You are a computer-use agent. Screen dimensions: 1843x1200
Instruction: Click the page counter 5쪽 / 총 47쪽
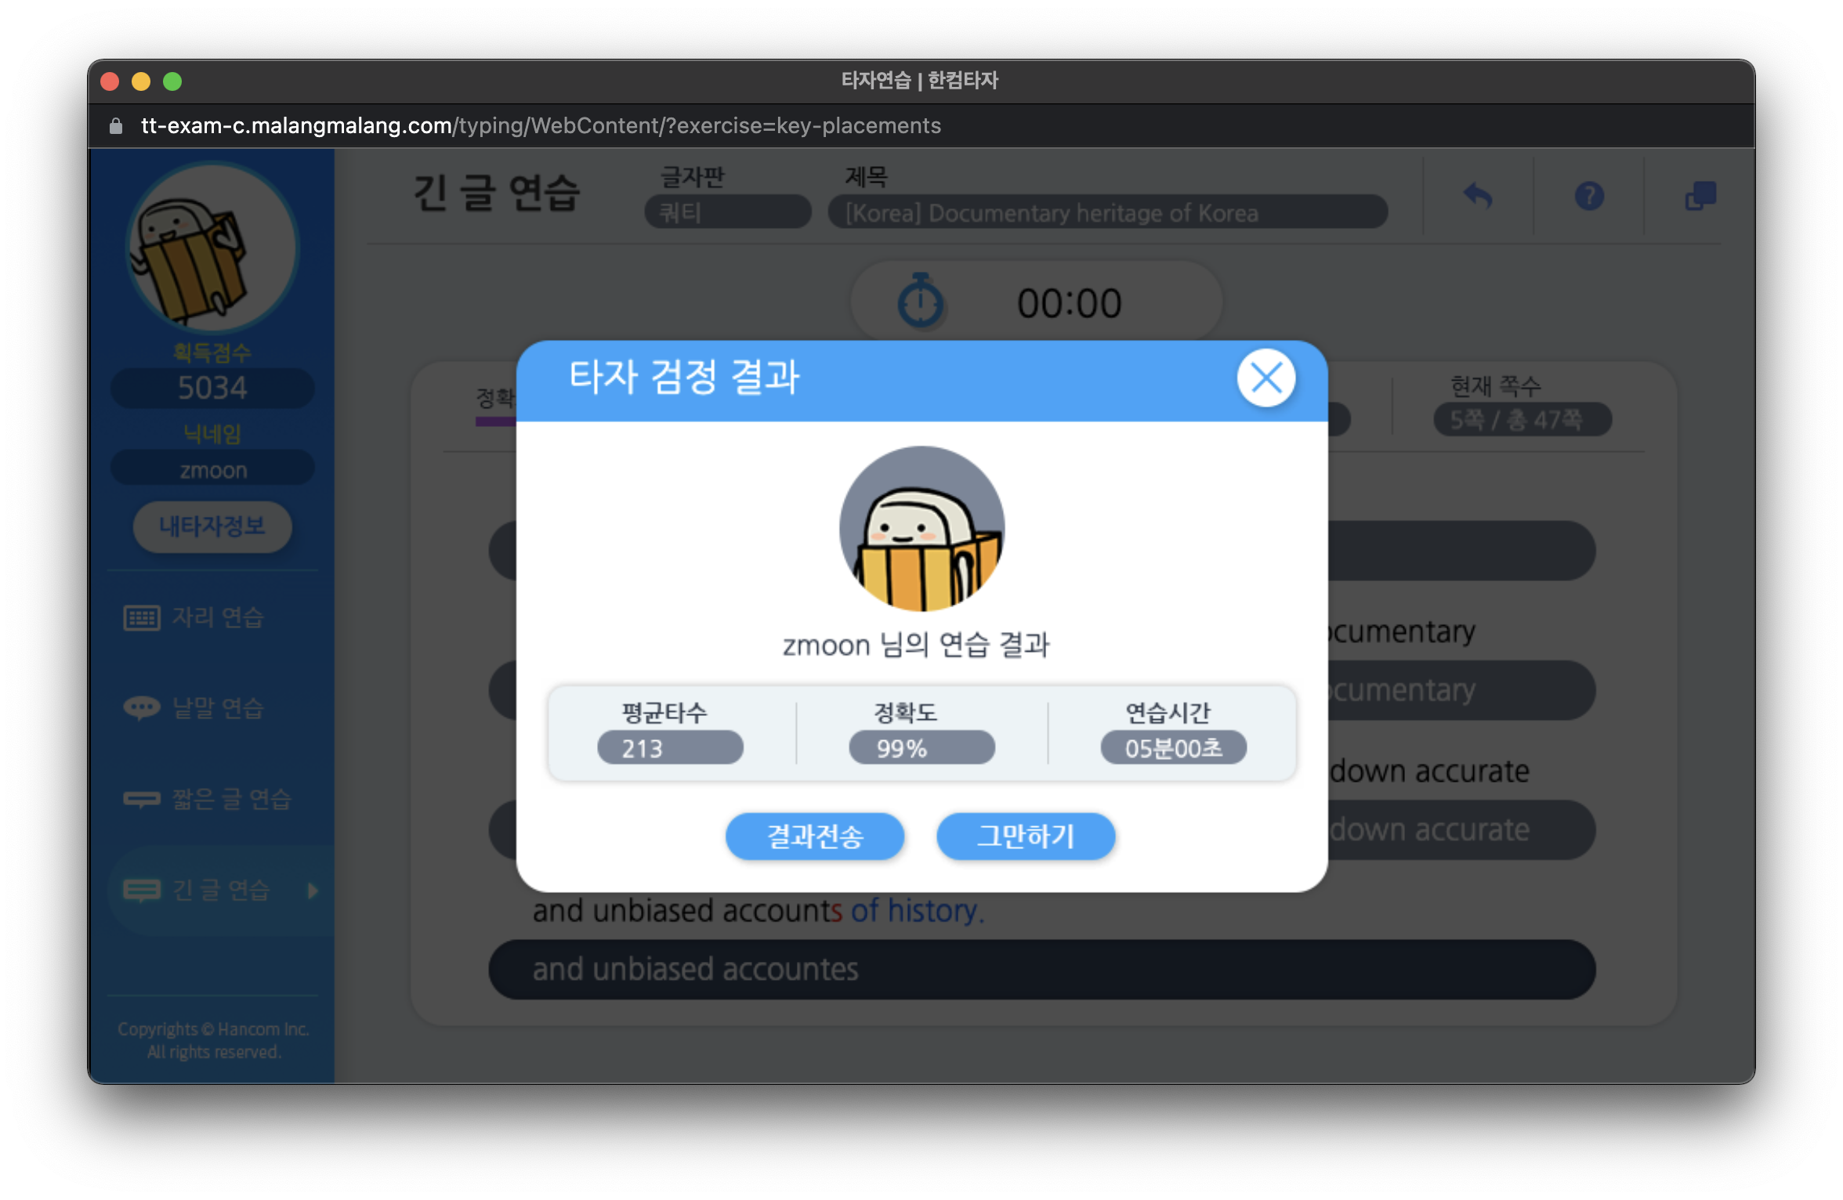click(x=1522, y=420)
